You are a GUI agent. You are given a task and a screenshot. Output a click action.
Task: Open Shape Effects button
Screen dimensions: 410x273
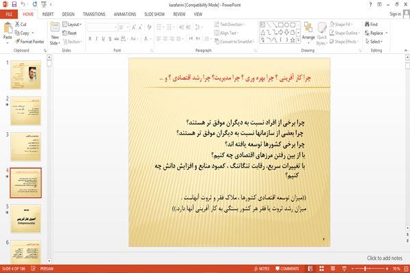[343, 42]
